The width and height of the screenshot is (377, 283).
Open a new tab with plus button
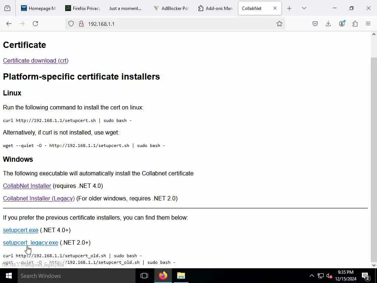289,8
